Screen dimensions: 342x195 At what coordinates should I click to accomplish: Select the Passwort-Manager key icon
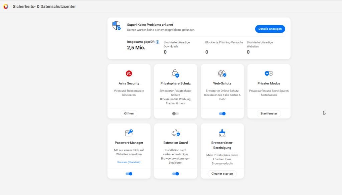coord(129,133)
